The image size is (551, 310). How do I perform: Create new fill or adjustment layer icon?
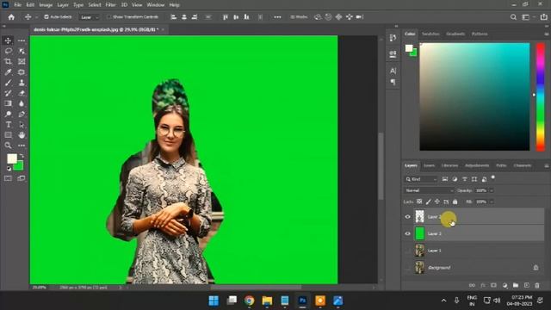(x=505, y=285)
